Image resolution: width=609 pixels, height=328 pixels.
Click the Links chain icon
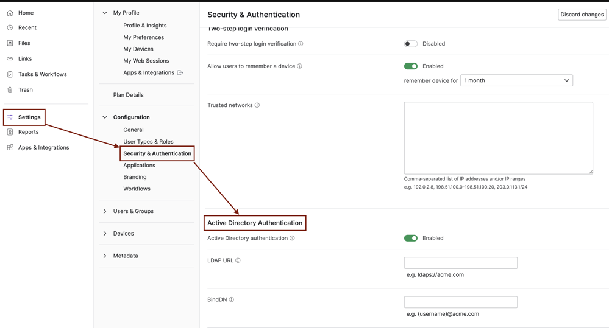pos(10,59)
